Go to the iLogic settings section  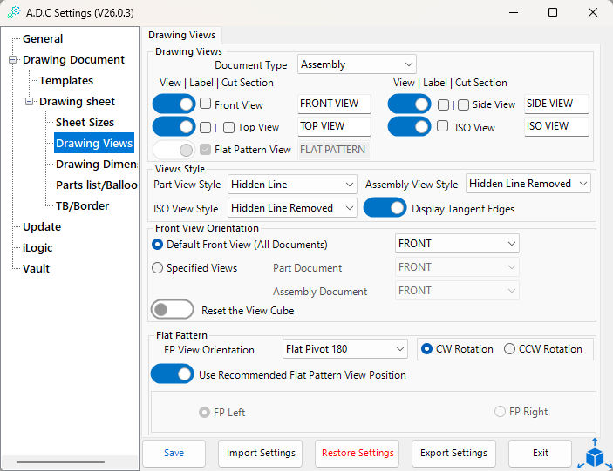[37, 248]
